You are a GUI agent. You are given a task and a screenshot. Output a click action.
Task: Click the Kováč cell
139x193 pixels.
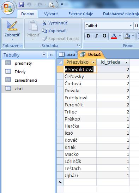(80, 140)
